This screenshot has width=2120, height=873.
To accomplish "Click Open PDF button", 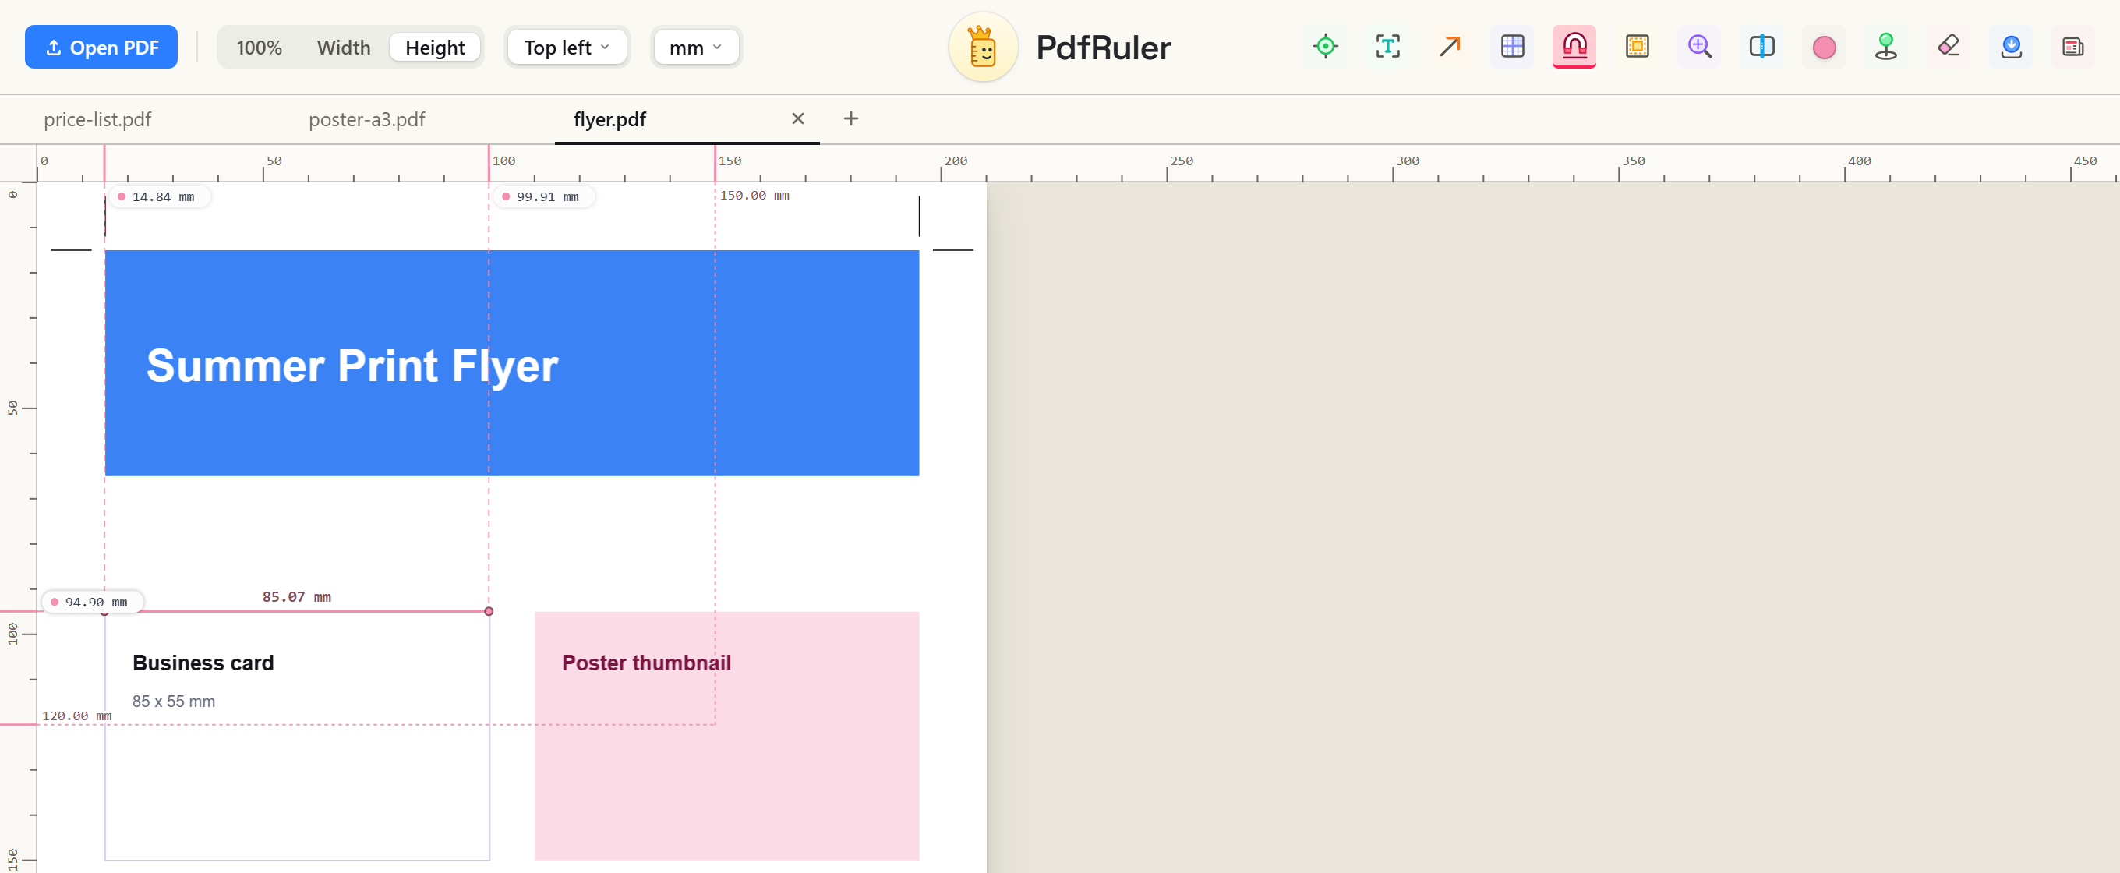I will 101,47.
